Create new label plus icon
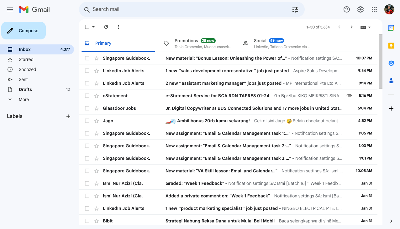 68,116
